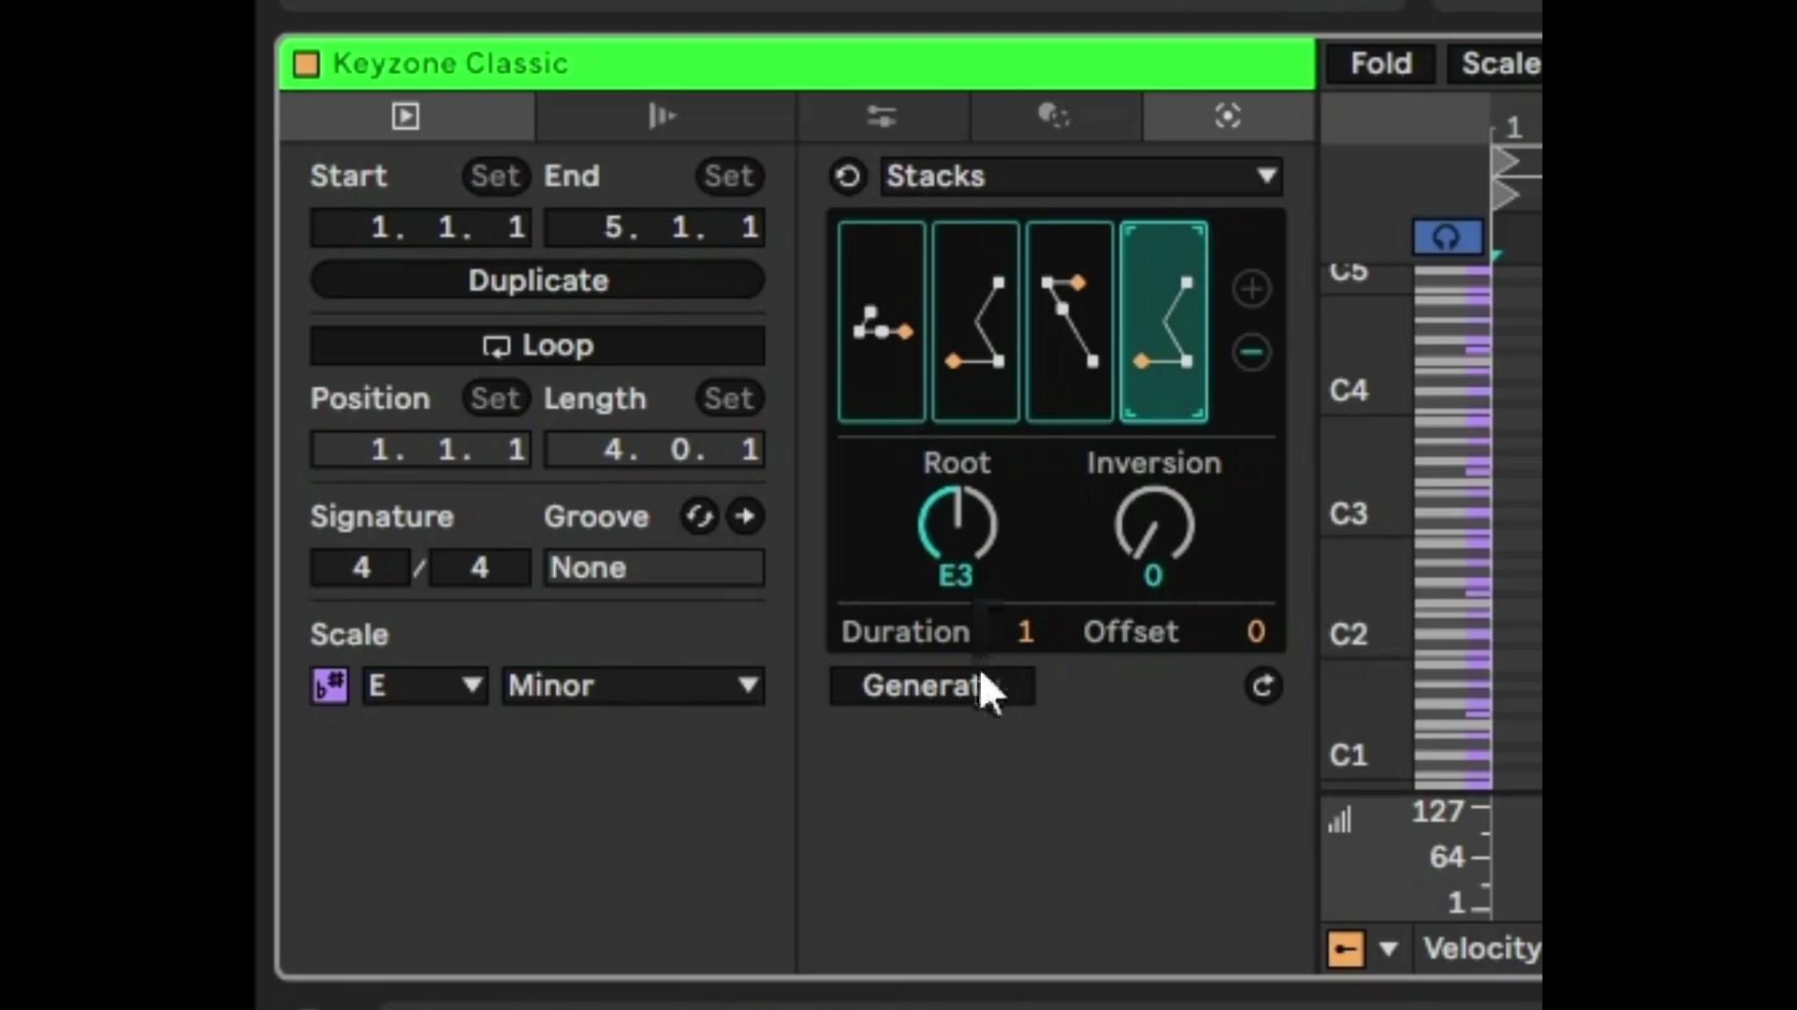Click the Set button next to Length

729,398
